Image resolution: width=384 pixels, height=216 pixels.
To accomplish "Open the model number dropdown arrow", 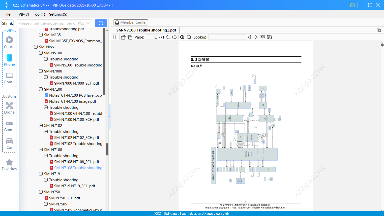I will [x=88, y=23].
